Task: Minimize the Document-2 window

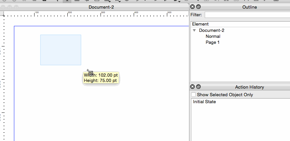Action: coord(10,7)
